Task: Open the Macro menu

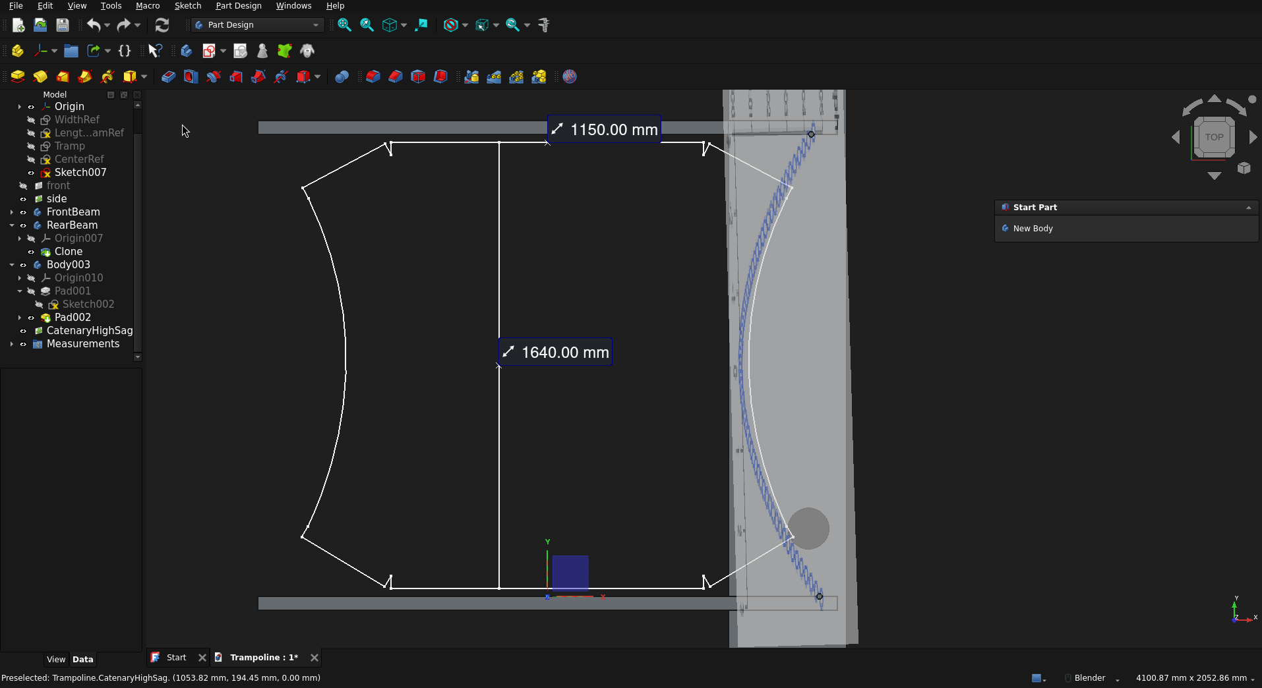Action: [x=148, y=6]
